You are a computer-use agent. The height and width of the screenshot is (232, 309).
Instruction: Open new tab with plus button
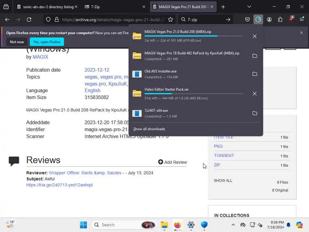coord(223,7)
